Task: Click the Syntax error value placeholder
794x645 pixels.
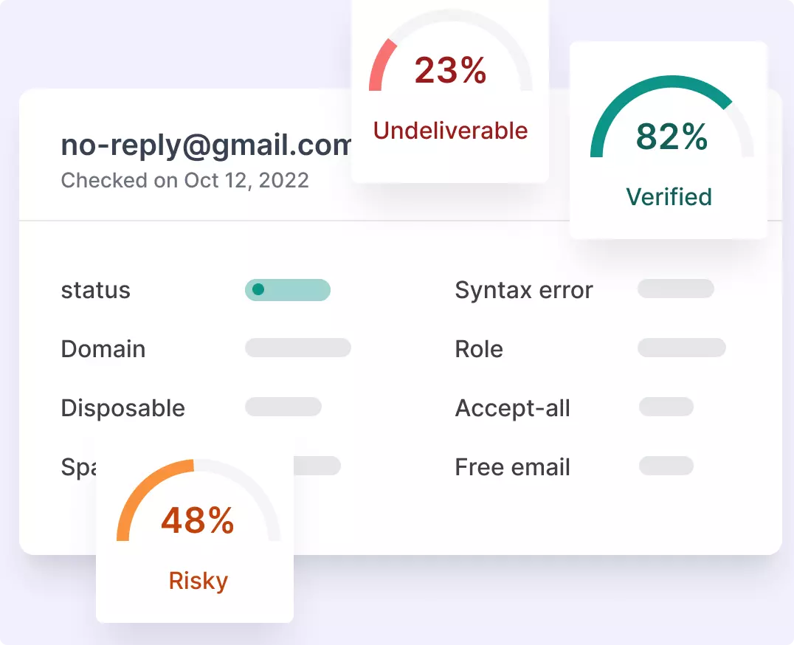Action: click(675, 289)
